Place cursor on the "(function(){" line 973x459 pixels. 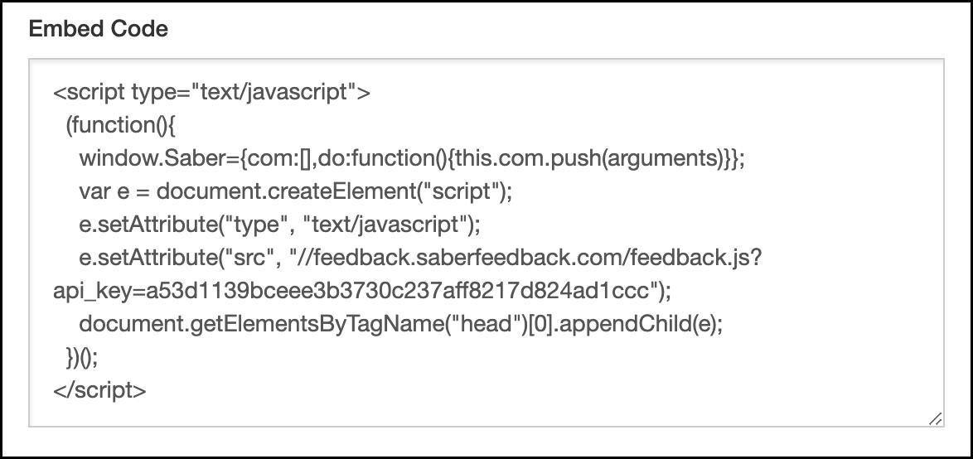click(121, 125)
